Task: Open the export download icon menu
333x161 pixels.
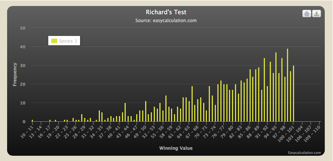Action: (x=317, y=14)
